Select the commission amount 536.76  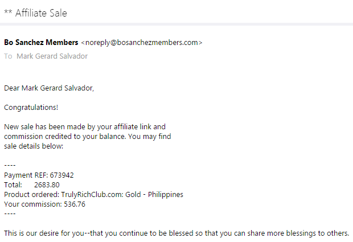(73, 204)
